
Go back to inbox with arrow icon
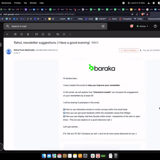pyautogui.click(x=7, y=34)
